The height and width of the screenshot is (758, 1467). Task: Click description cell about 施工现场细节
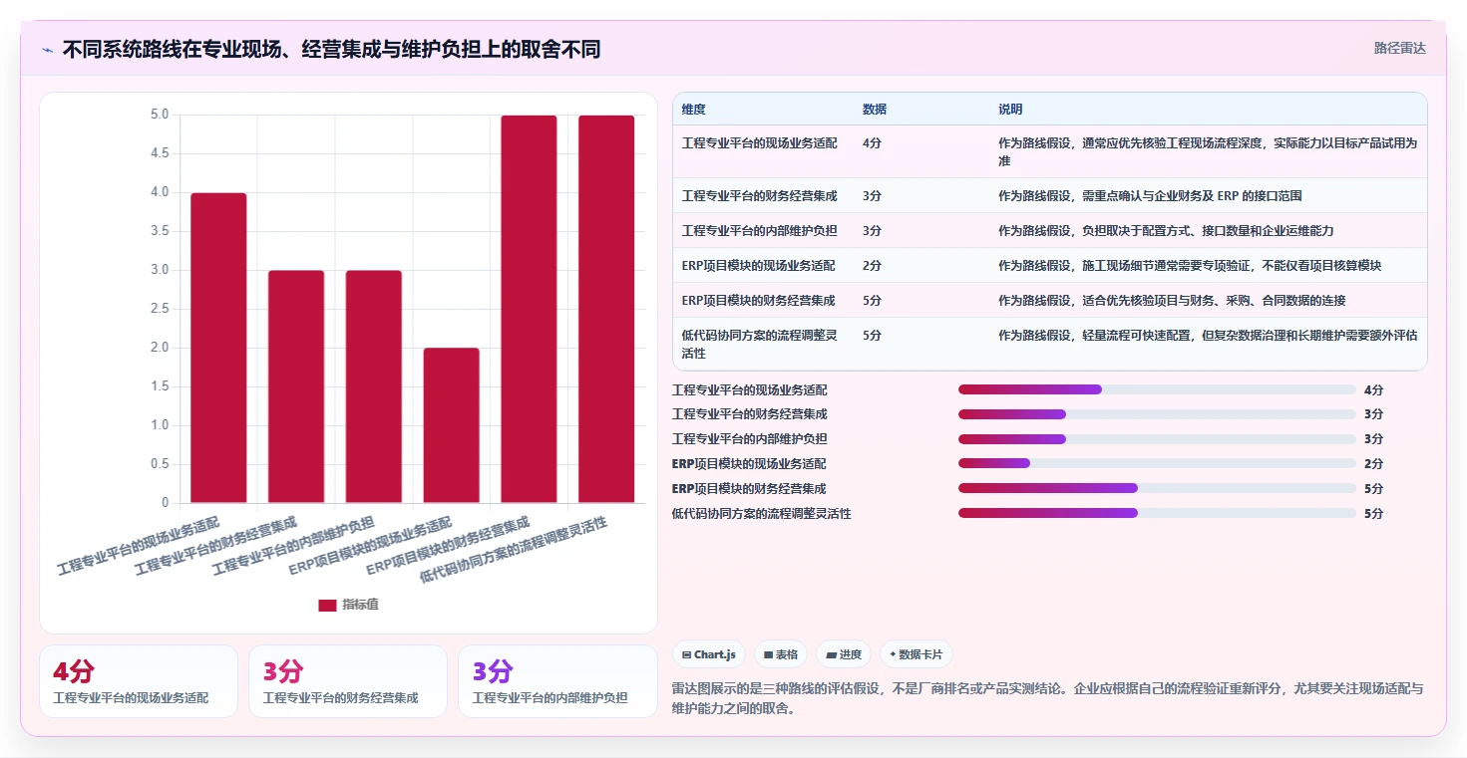click(1190, 265)
